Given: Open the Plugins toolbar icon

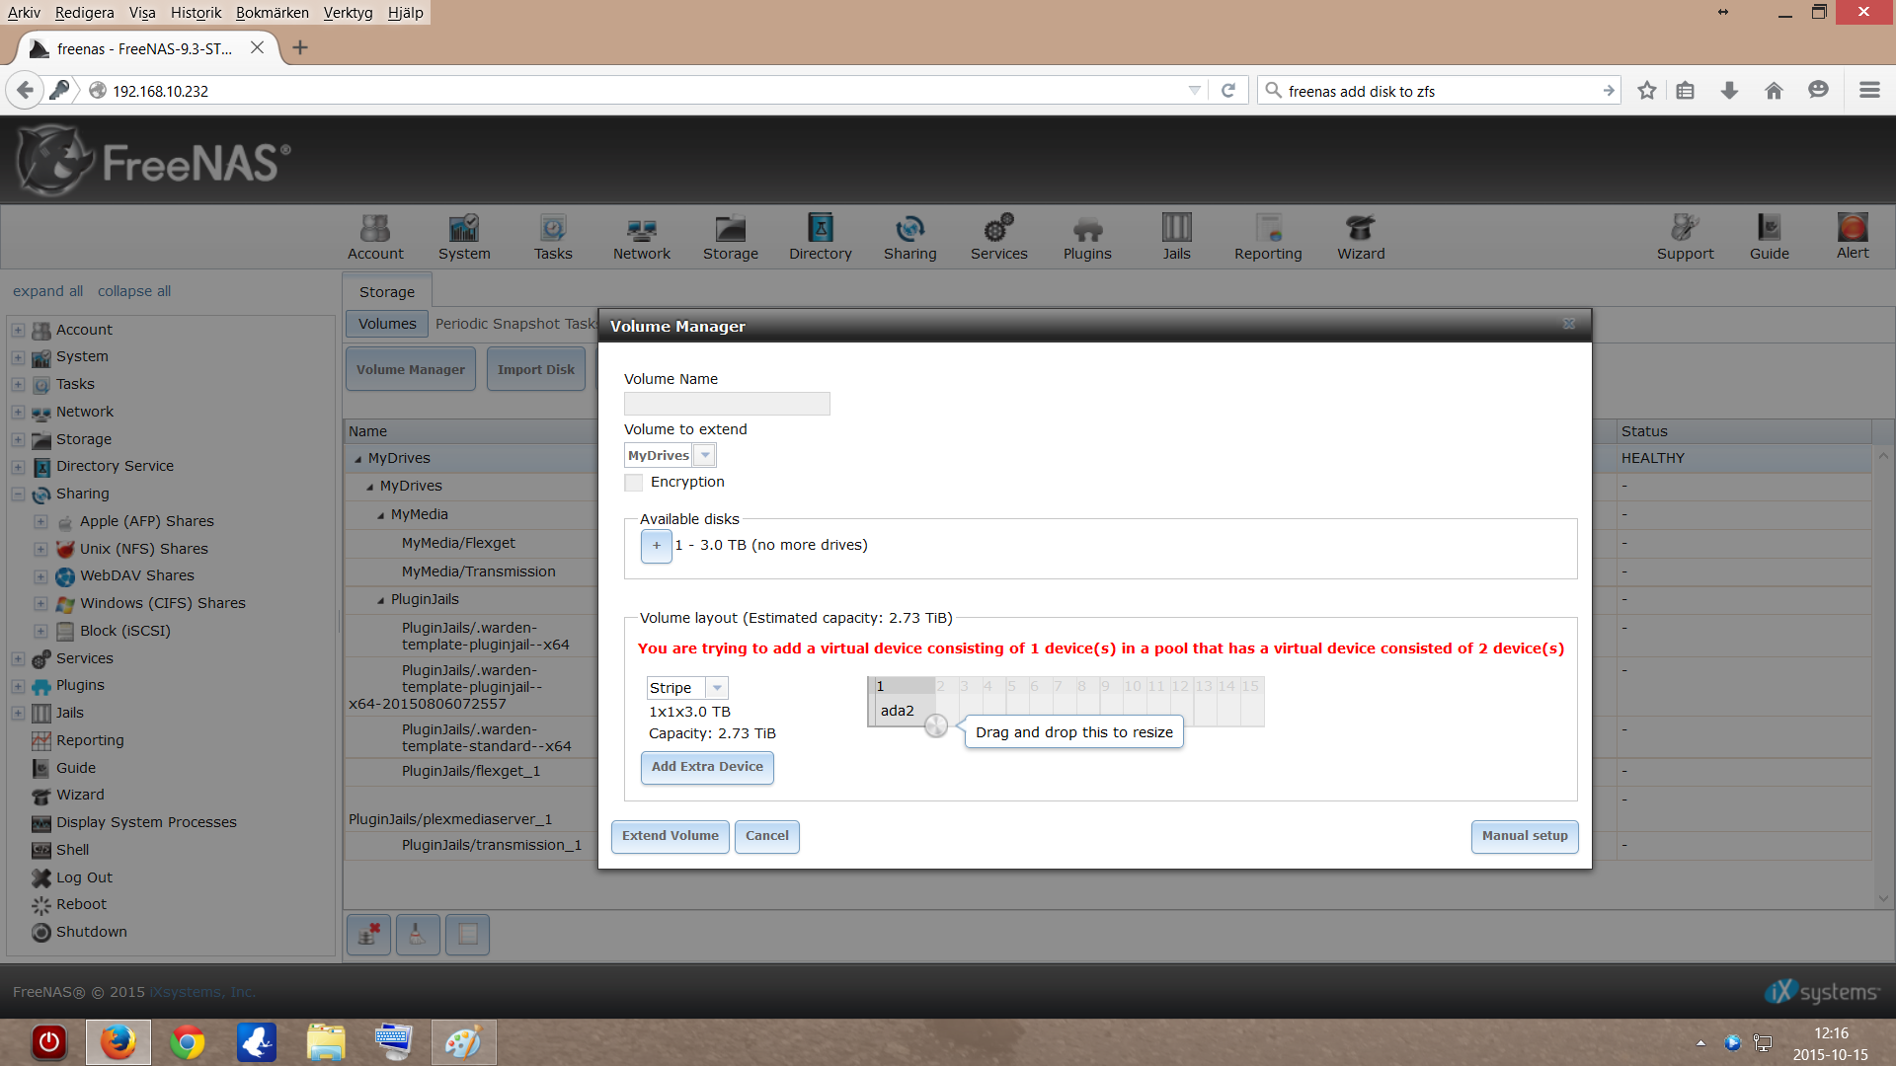Looking at the screenshot, I should click(x=1087, y=238).
